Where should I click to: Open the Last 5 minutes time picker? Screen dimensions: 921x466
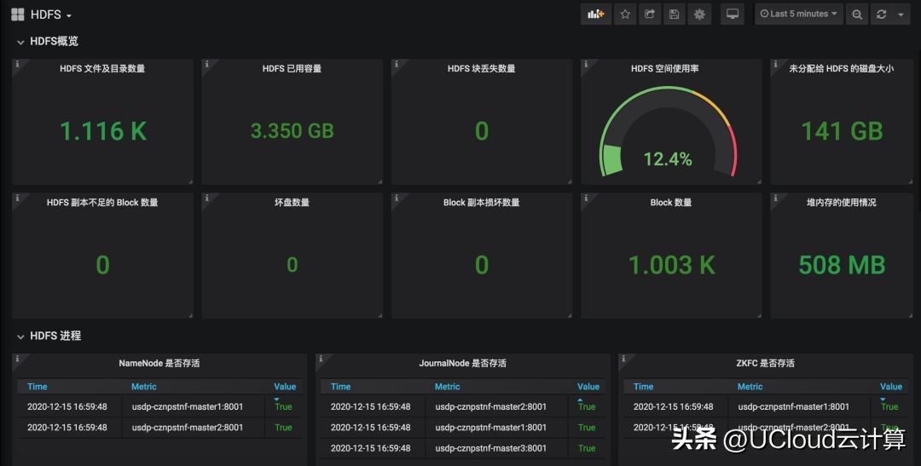[x=798, y=14]
